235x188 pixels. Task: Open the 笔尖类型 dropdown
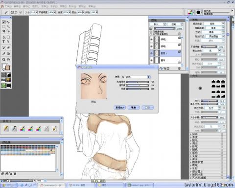tap(214, 24)
